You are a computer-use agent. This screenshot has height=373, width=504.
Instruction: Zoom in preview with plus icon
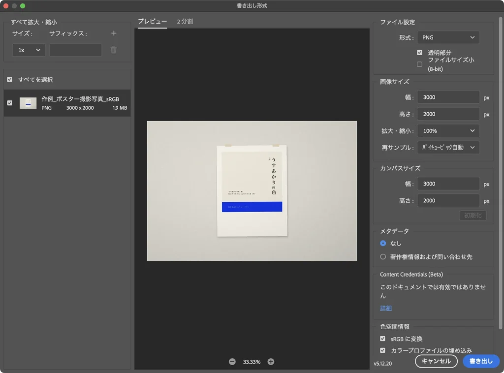click(271, 362)
